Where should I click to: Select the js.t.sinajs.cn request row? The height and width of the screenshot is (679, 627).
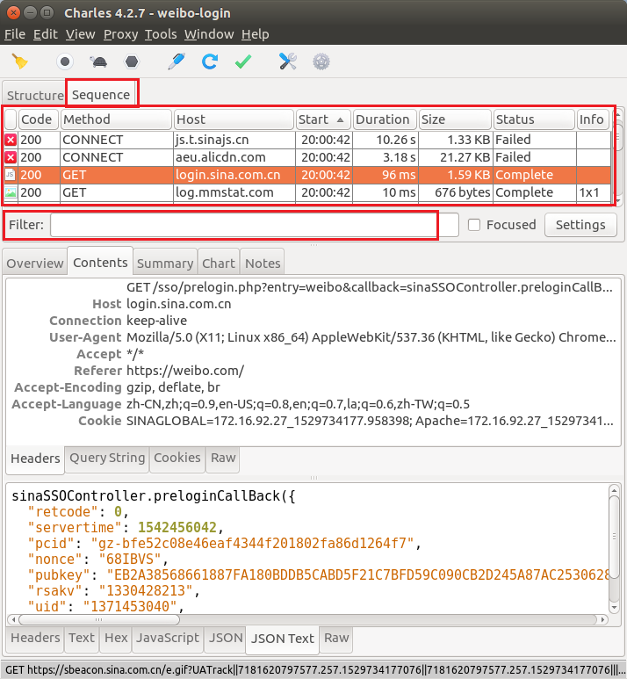[x=308, y=140]
